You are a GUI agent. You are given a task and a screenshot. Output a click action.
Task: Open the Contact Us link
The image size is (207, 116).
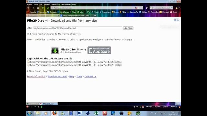[91, 77]
